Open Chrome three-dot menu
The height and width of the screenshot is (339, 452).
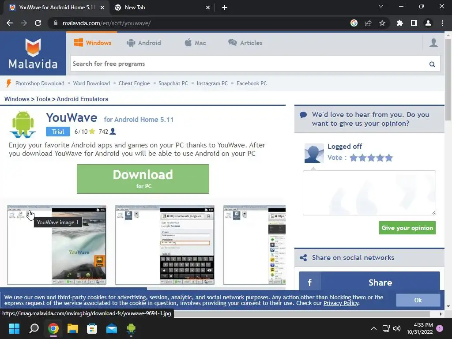click(x=442, y=23)
